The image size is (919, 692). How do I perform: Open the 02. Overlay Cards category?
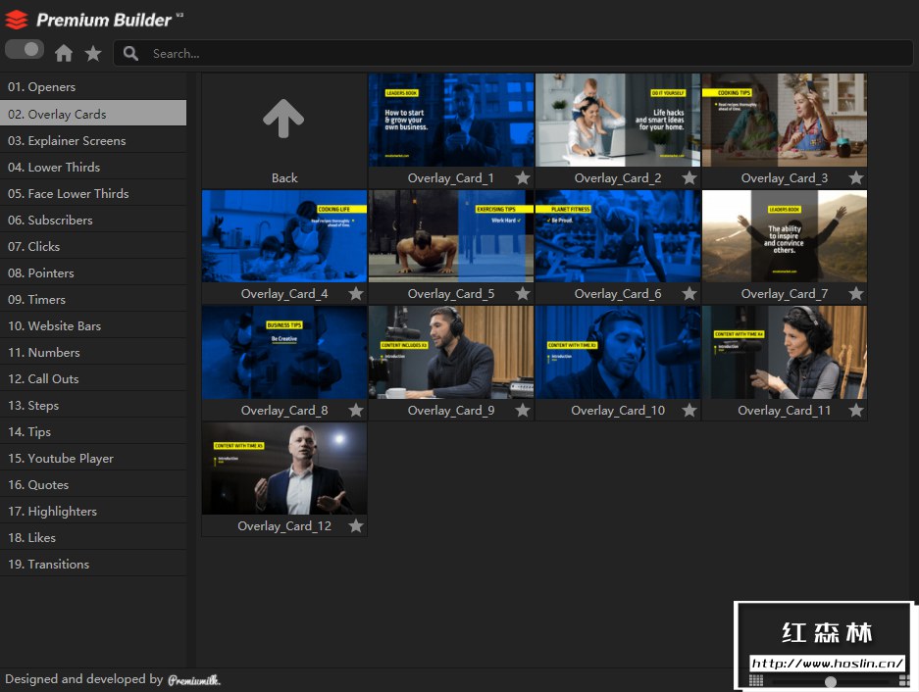pyautogui.click(x=93, y=114)
